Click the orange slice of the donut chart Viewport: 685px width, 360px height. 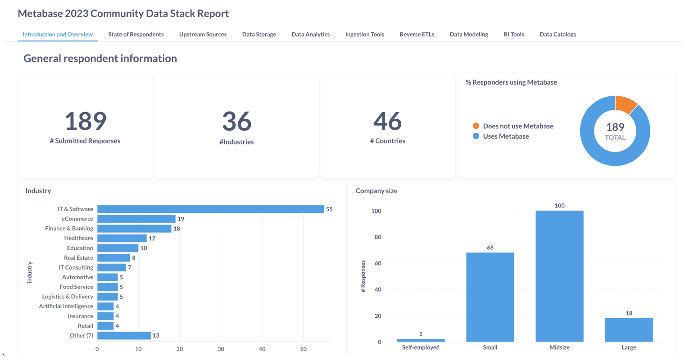tap(626, 104)
